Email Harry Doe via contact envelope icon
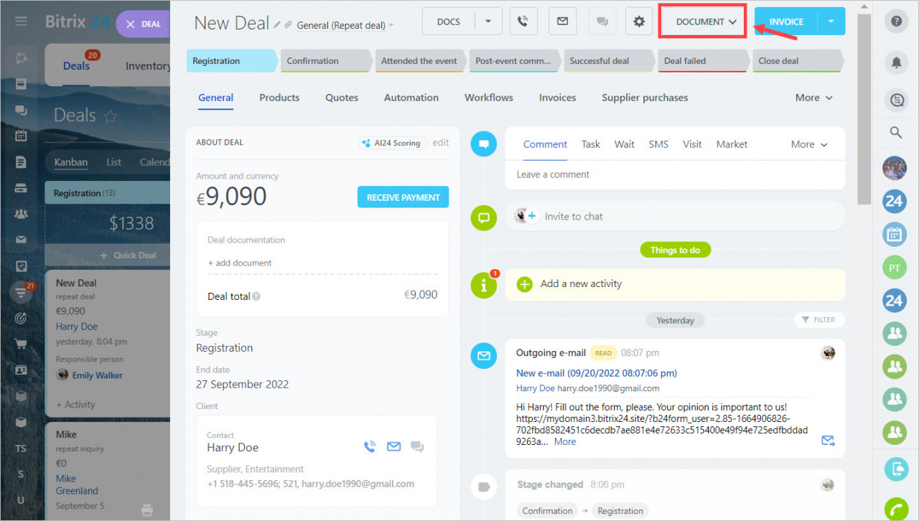This screenshot has height=521, width=919. (x=393, y=446)
